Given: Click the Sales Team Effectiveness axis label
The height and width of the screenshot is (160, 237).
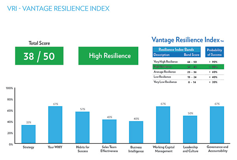Looking at the screenshot, I should [x=109, y=149].
